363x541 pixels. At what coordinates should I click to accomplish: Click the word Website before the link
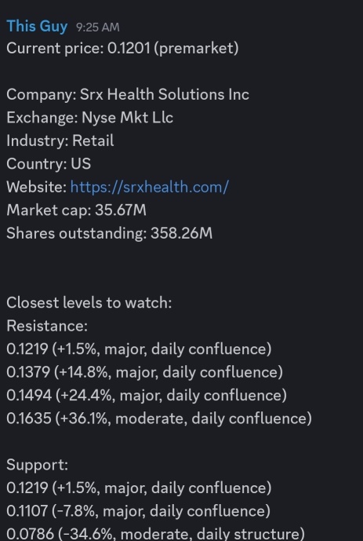click(37, 188)
